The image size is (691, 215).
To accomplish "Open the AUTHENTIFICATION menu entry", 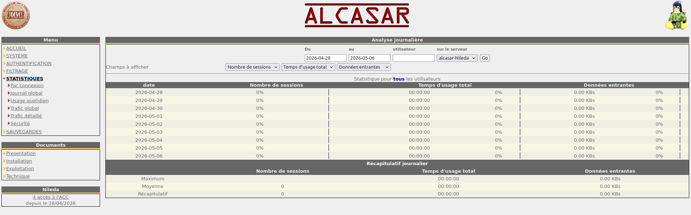I will pos(29,64).
